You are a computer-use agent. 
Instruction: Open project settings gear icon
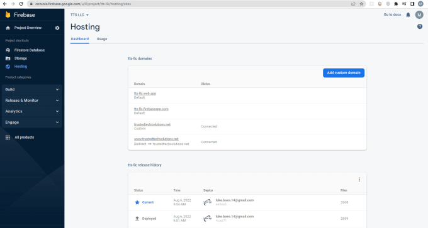point(57,28)
